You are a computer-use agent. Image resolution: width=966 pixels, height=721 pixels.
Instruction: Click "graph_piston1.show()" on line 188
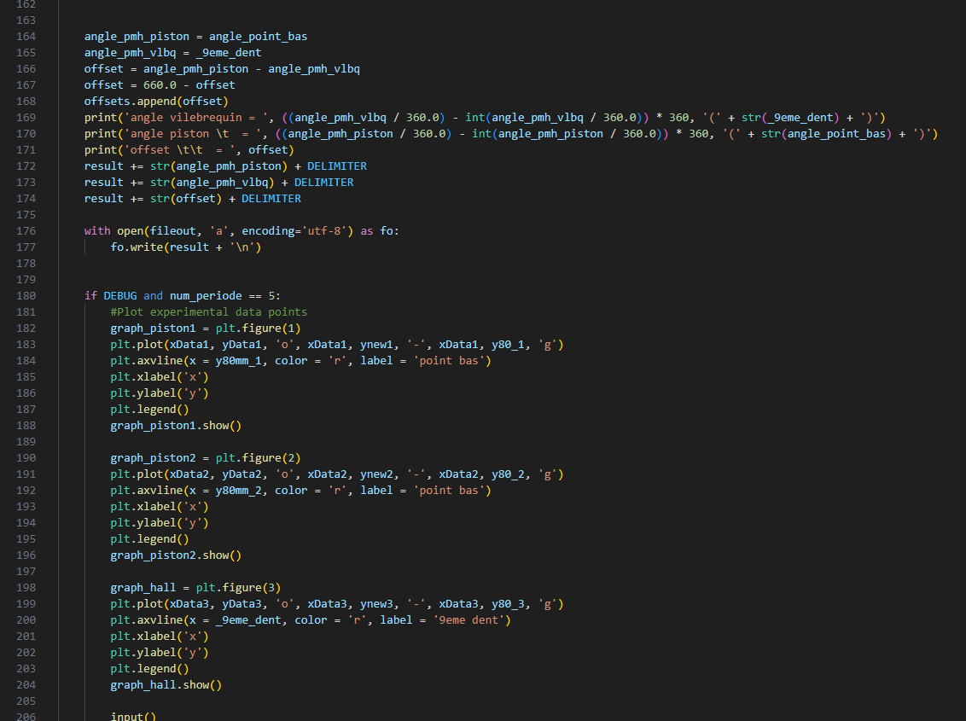coord(176,426)
